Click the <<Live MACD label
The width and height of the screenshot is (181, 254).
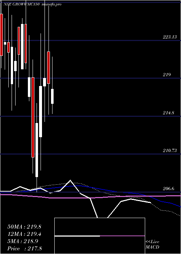(x=152, y=245)
